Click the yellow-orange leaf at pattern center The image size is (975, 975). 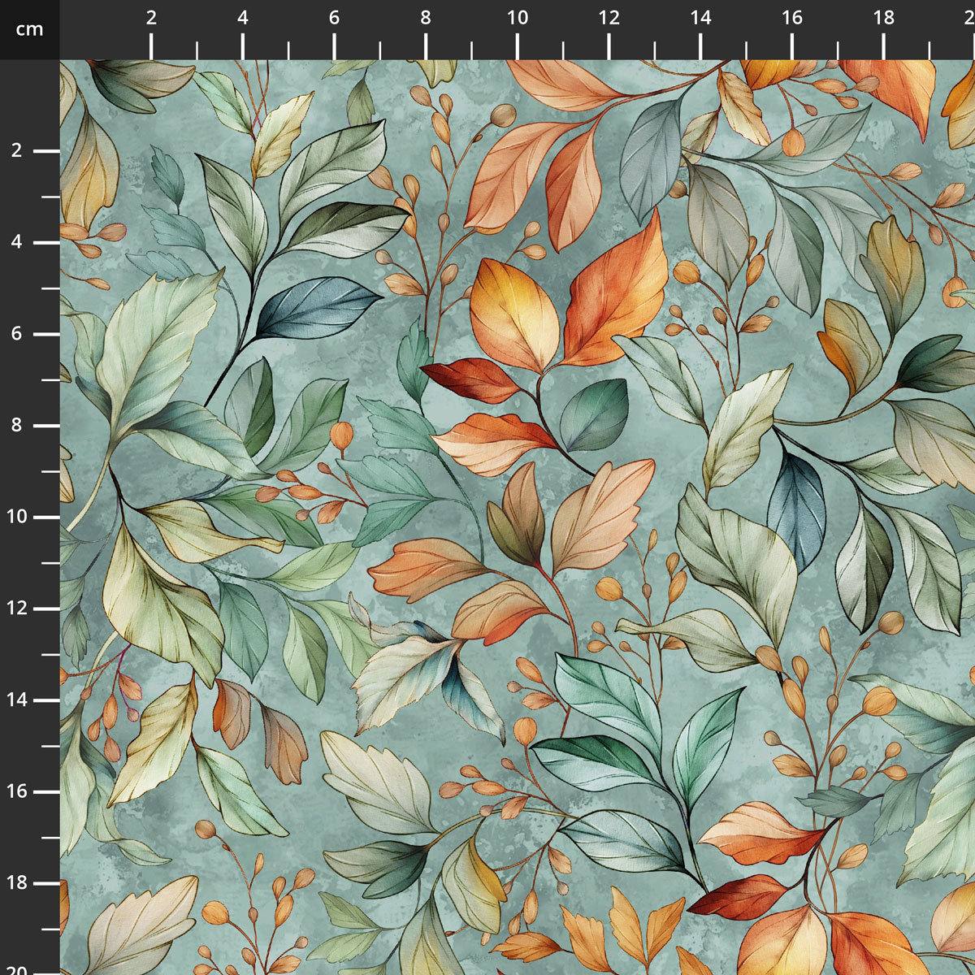(x=513, y=313)
